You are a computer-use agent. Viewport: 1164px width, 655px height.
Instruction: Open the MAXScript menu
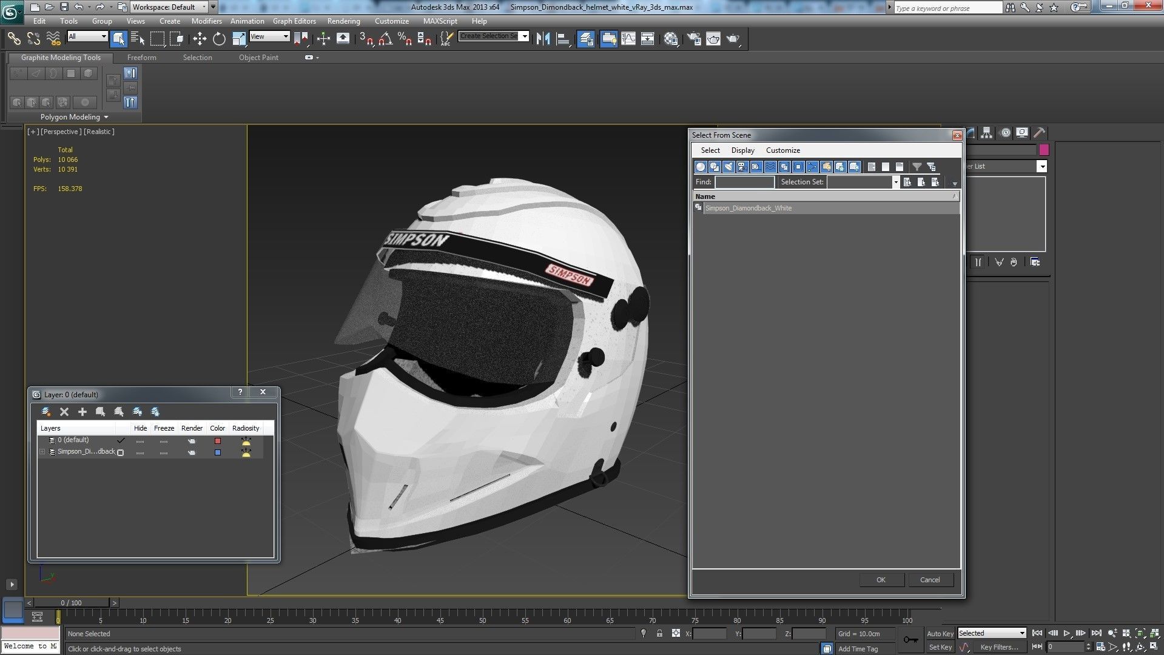click(440, 21)
